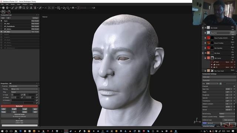
Task: Open the Roughness format dropdown
Action: click(x=229, y=95)
